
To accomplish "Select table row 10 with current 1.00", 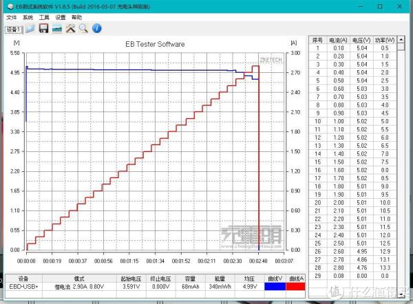I will (352, 121).
